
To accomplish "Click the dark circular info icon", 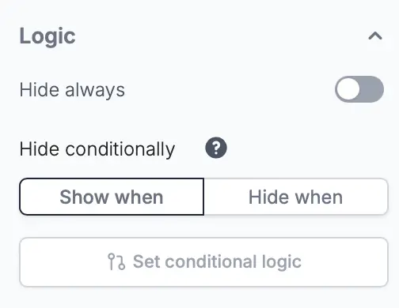I will click(216, 148).
